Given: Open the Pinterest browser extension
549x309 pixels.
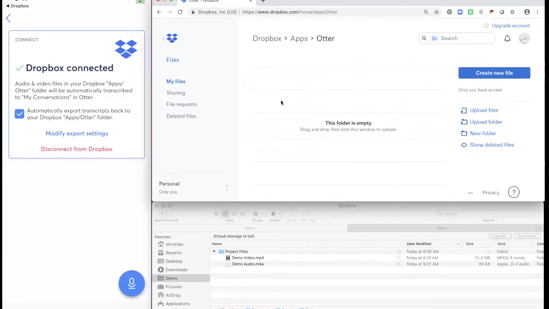Looking at the screenshot, I should 449,12.
